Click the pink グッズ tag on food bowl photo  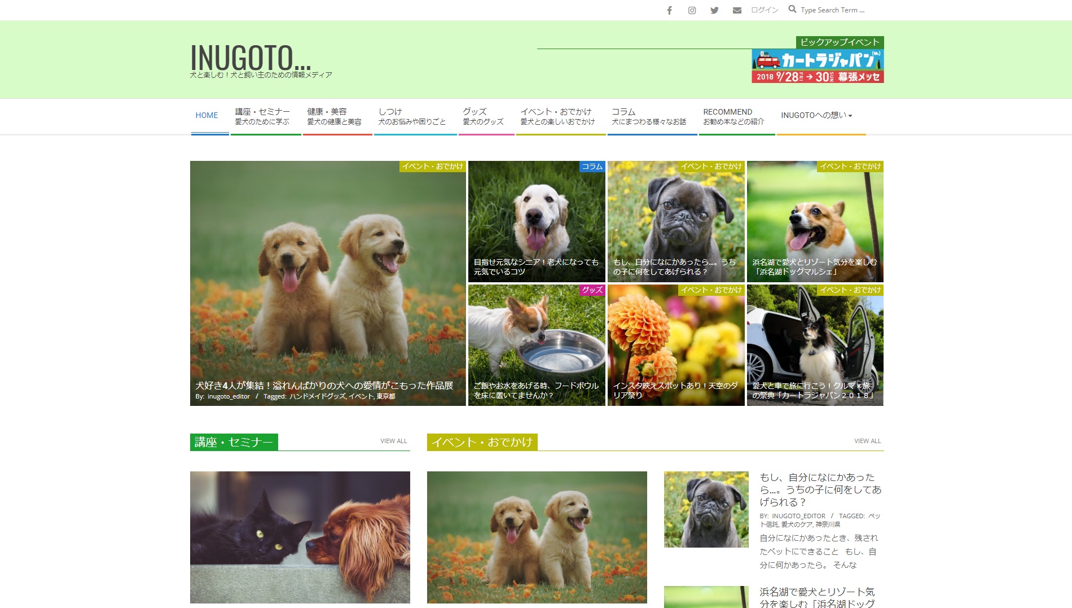coord(592,290)
